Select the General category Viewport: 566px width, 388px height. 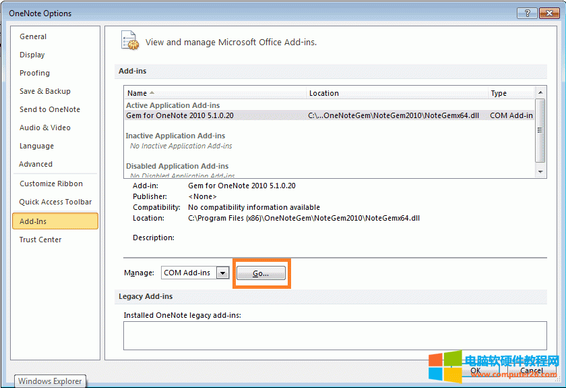click(33, 36)
